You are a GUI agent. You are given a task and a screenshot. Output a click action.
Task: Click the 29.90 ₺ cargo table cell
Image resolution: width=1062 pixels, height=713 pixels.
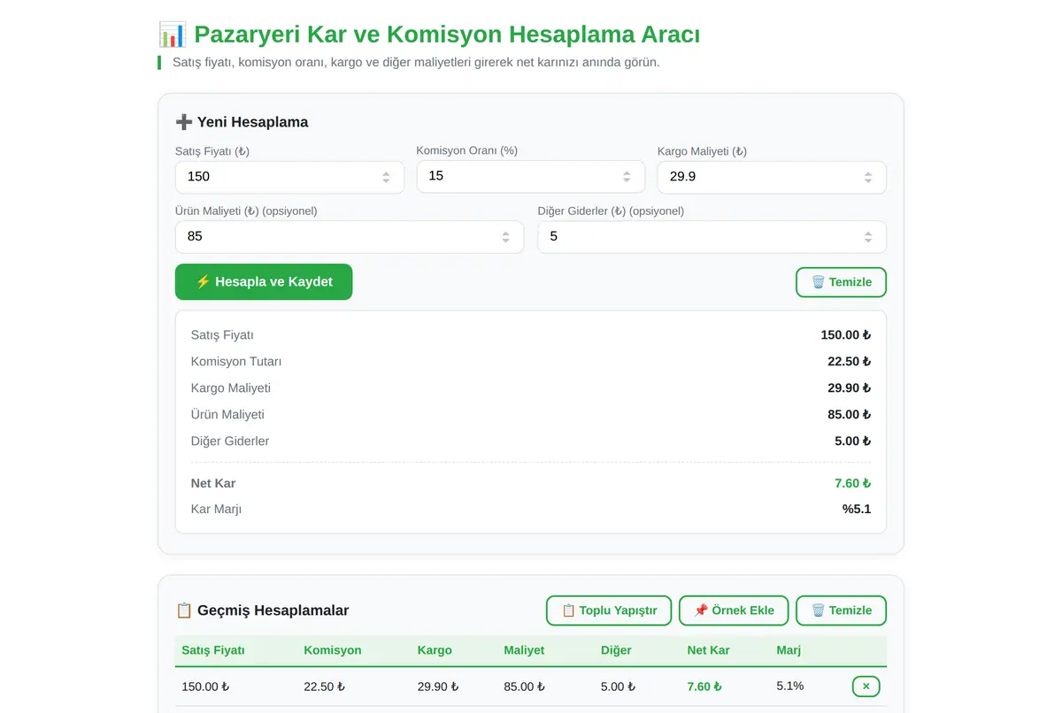click(439, 686)
